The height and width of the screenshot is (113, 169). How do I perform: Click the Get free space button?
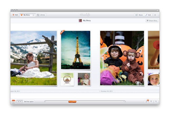coord(29,102)
